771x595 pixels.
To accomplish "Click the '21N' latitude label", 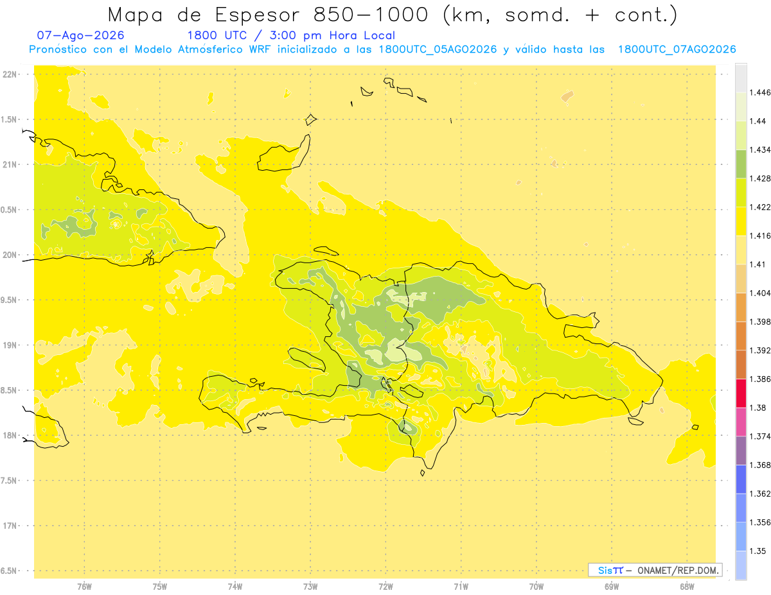I will 11,165.
